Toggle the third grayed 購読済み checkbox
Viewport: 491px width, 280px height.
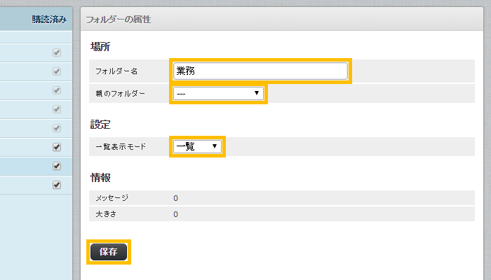point(57,90)
